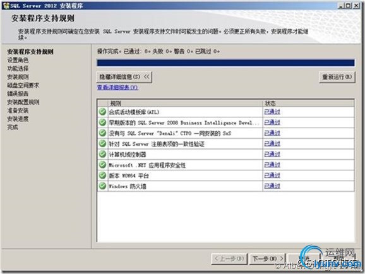Click 下一步(N) button
Viewport: 365px width, 274px height.
tap(268, 259)
